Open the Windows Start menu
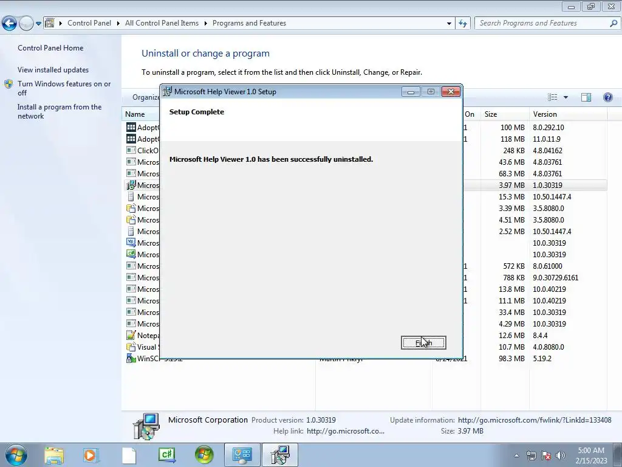The height and width of the screenshot is (467, 622). [x=16, y=455]
